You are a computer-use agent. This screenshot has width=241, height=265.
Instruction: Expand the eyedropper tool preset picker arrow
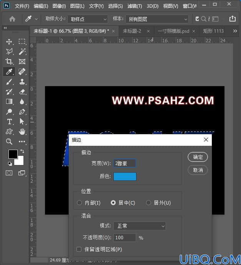point(36,19)
